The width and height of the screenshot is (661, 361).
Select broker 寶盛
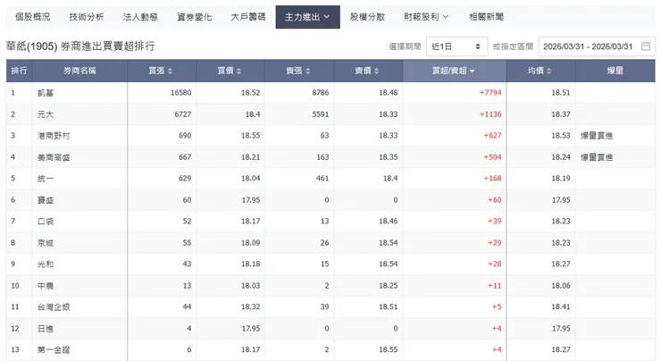tap(46, 200)
